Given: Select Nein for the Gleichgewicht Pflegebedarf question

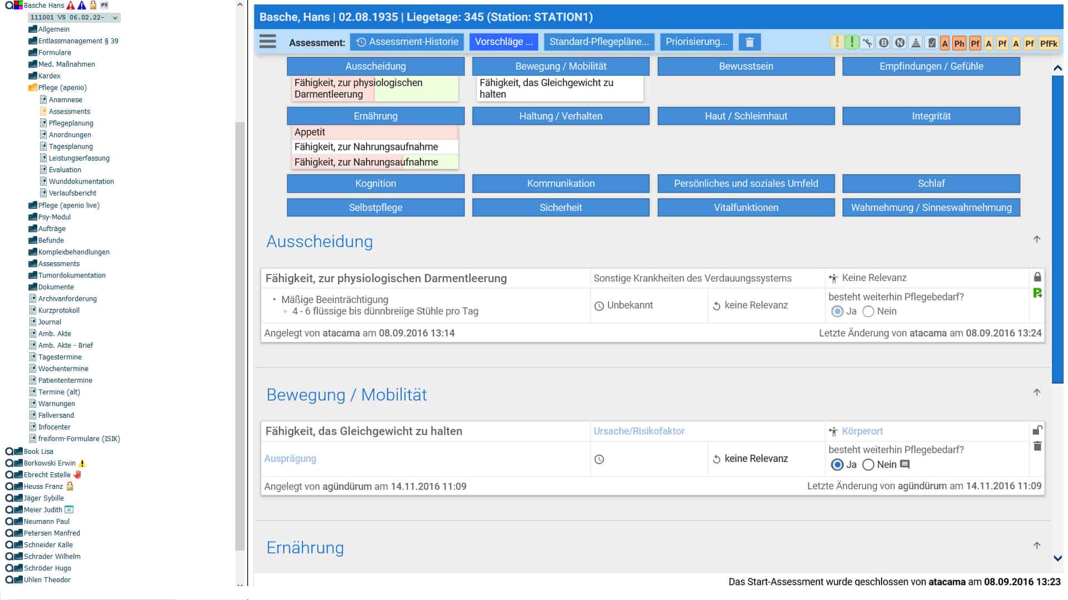Looking at the screenshot, I should (x=868, y=464).
